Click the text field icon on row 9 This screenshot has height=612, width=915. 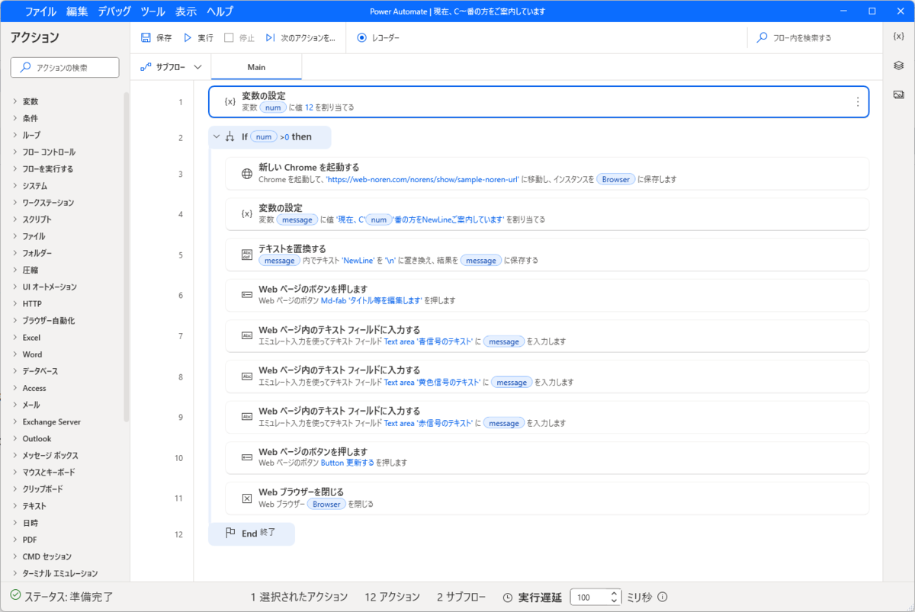pyautogui.click(x=246, y=416)
